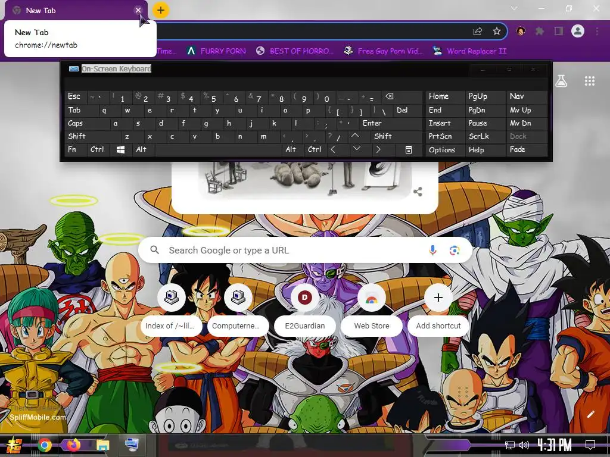Tap PrtScn key on On-Screen Keyboard
610x457 pixels.
(444, 136)
